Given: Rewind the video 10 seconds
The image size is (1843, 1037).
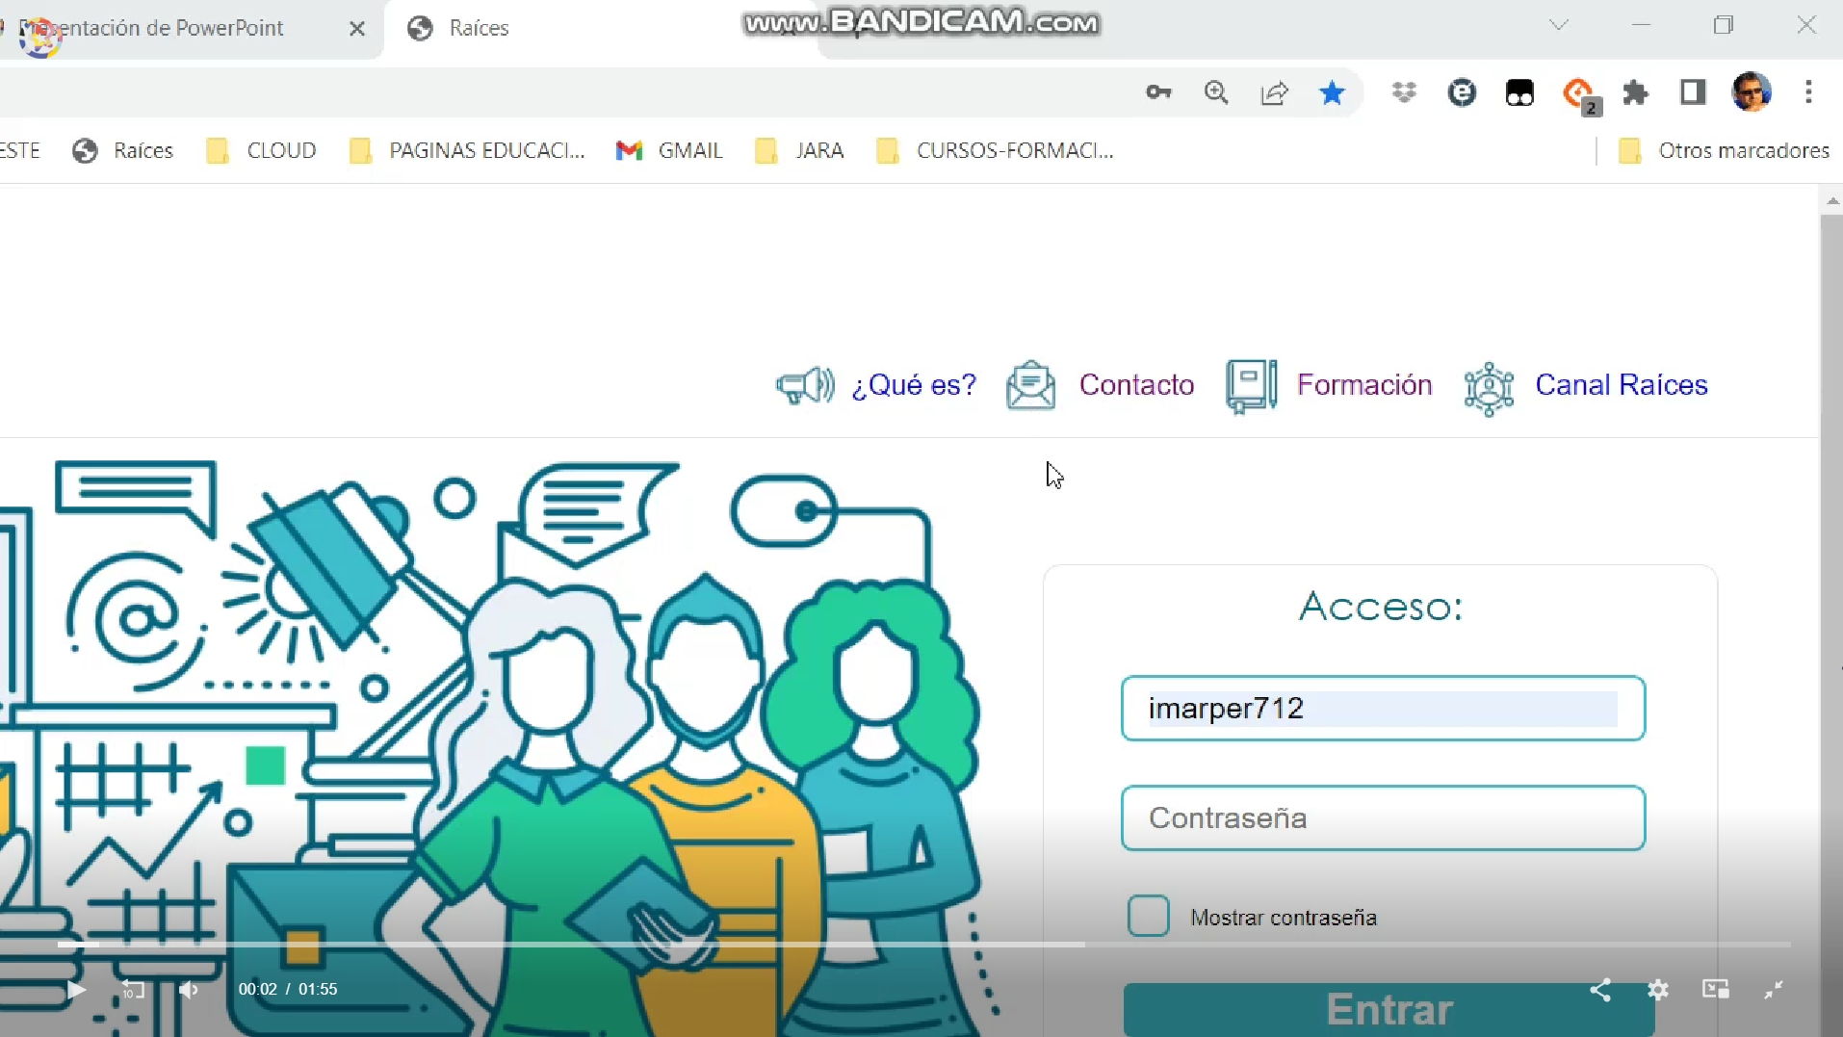Looking at the screenshot, I should click(x=133, y=990).
